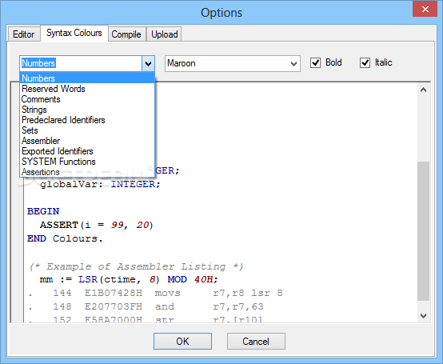Click the number 99 in preview
This screenshot has width=443, height=364.
pyautogui.click(x=118, y=225)
